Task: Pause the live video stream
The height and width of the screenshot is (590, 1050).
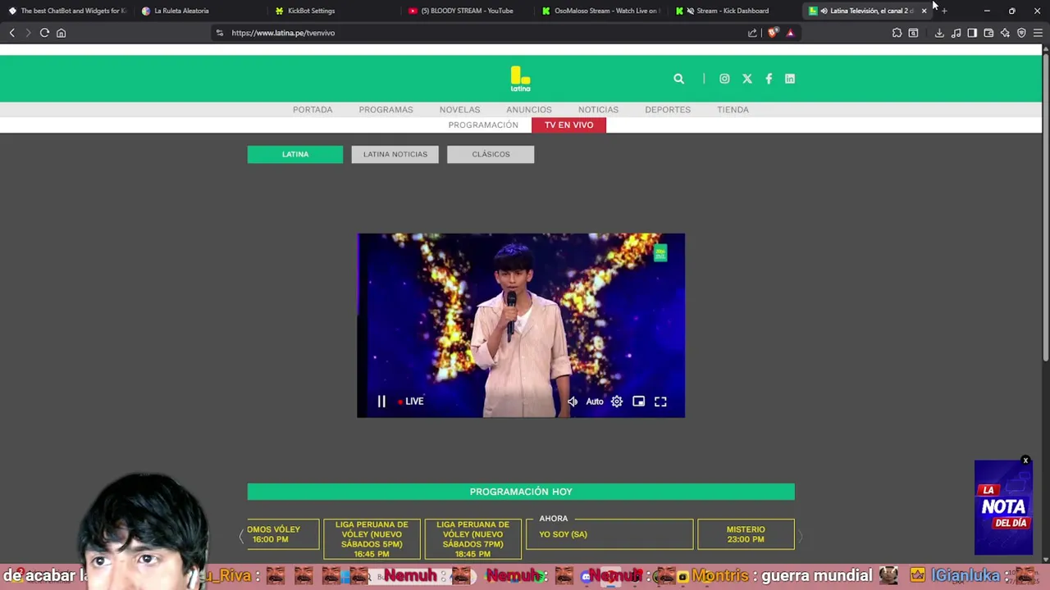Action: coord(381,402)
